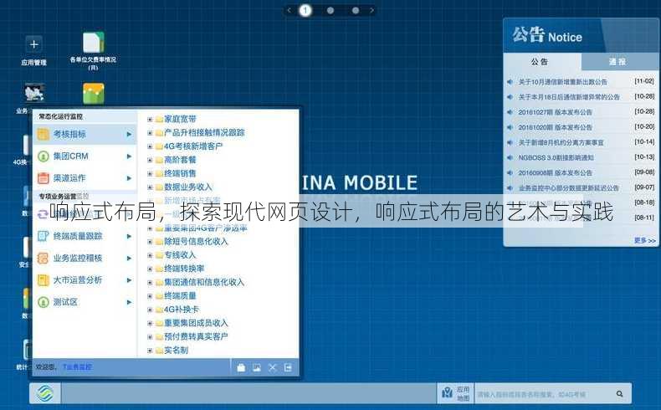The width and height of the screenshot is (661, 410).
Task: Expand the 家庭宽带 folder node
Action: coord(150,120)
